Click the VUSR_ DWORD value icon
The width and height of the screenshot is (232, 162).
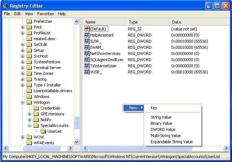[x=87, y=72]
